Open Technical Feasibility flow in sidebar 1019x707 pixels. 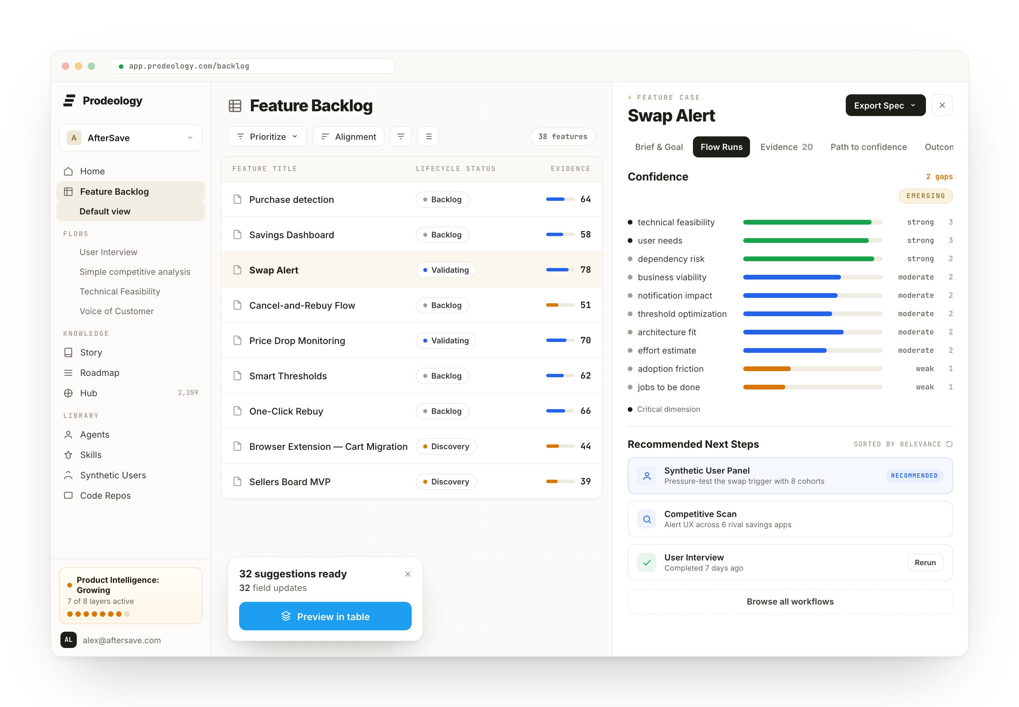pyautogui.click(x=120, y=292)
